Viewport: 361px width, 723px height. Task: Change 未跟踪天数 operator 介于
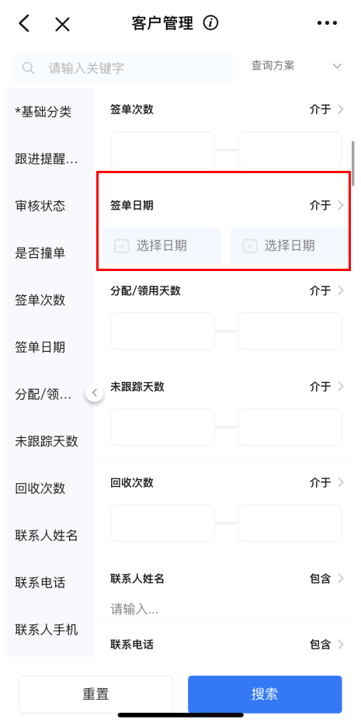[326, 387]
